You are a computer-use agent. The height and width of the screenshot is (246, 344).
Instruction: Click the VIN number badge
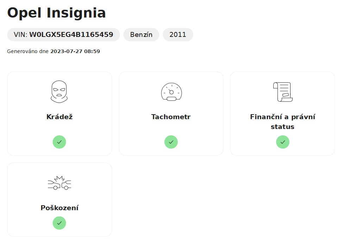(x=63, y=35)
